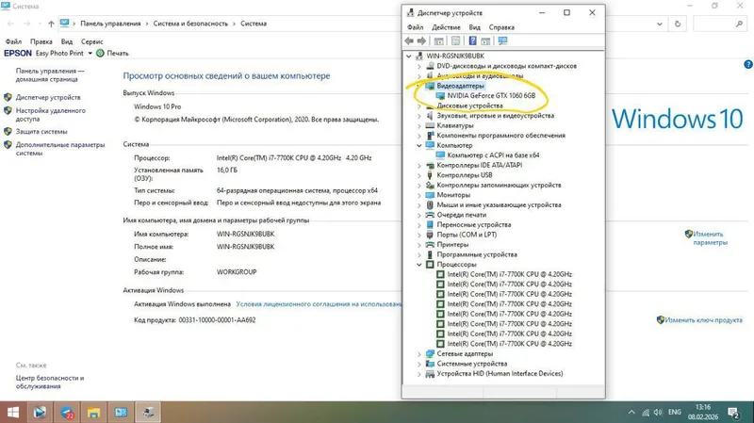Screen dimensions: 754x423
Task: Open Диспетчер устройств link in left panel
Action: [48, 98]
